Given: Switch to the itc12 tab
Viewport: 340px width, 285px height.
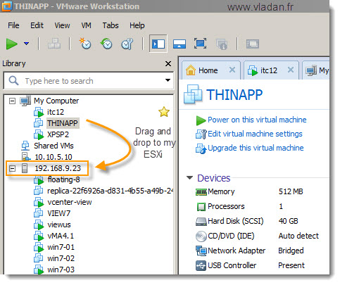Looking at the screenshot, I should (269, 70).
